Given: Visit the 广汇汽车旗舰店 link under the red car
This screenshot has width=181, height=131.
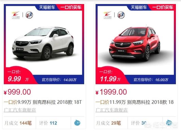Looking at the screenshot, I should click(x=112, y=110).
